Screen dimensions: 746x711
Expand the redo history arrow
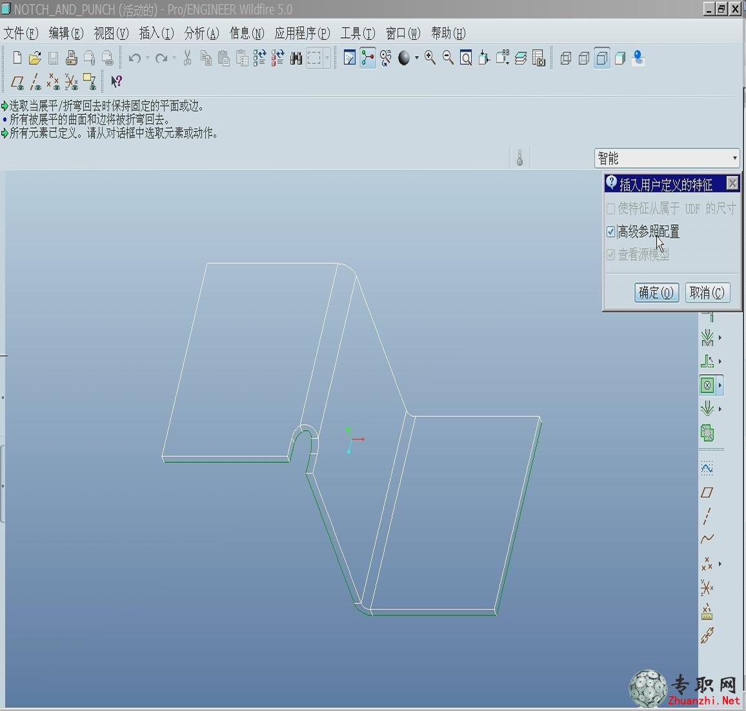tap(174, 58)
